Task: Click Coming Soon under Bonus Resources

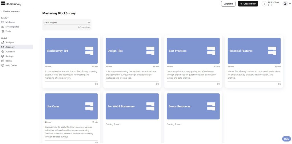Action: coord(174,124)
